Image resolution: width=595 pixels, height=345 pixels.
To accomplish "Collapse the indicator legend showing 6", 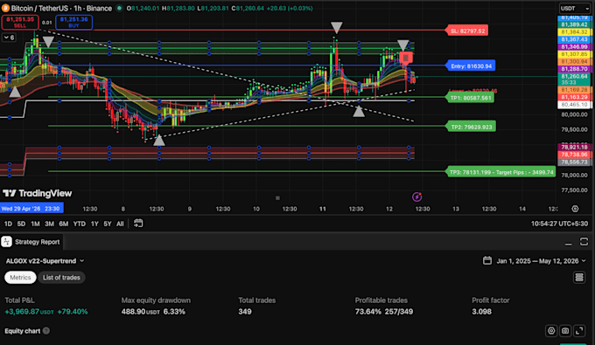I will pyautogui.click(x=9, y=38).
